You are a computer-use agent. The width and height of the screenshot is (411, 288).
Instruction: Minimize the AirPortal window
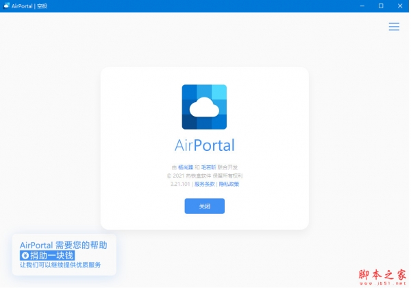pyautogui.click(x=362, y=5)
